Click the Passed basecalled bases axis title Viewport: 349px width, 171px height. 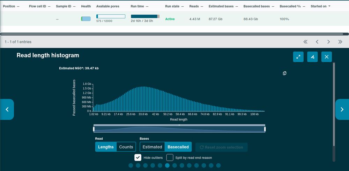(74, 98)
